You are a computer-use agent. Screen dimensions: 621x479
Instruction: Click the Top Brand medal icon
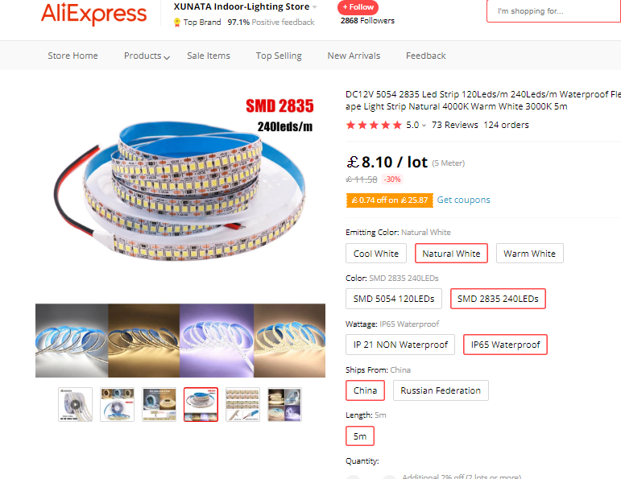(177, 23)
